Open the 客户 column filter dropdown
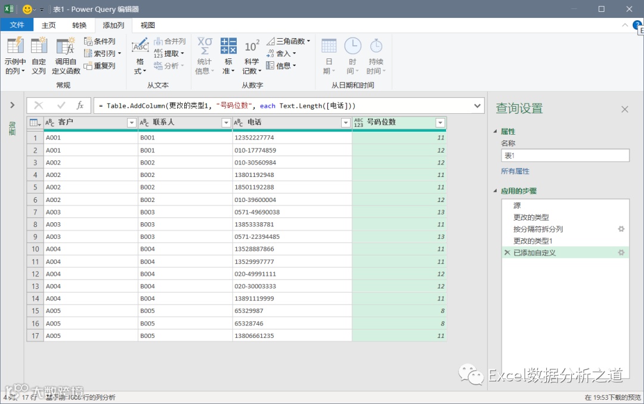 point(131,122)
